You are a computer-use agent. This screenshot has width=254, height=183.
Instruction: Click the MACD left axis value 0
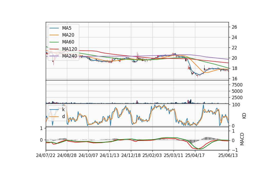click(x=41, y=140)
